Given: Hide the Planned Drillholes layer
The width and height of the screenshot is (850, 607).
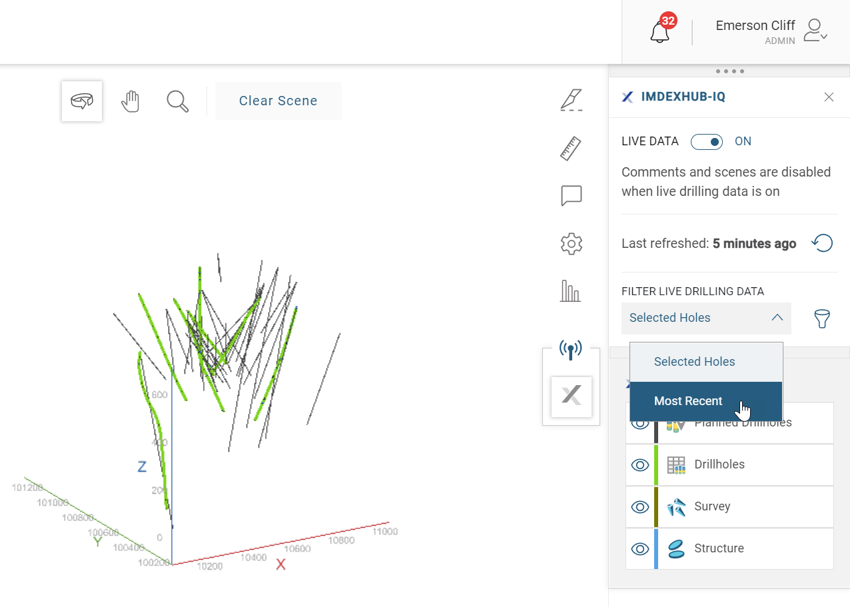Looking at the screenshot, I should (640, 423).
